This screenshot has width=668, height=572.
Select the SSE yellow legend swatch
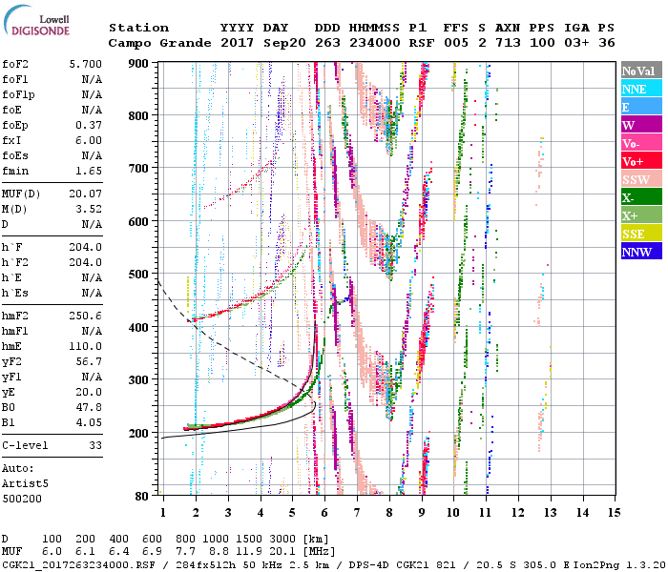coord(641,234)
